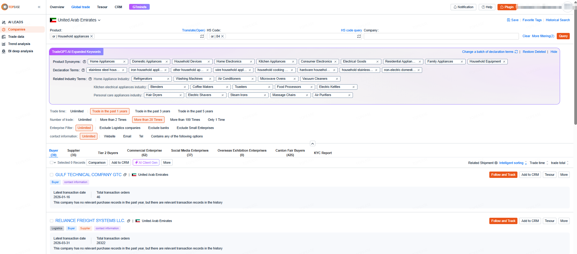The height and width of the screenshot is (254, 577).
Task: Click the GTminds button
Action: (x=139, y=7)
